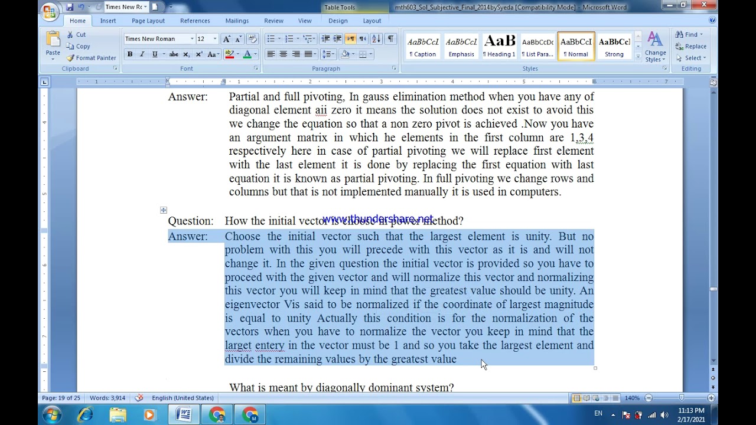This screenshot has height=425, width=756.
Task: Click the zoom slider handle
Action: tap(681, 398)
